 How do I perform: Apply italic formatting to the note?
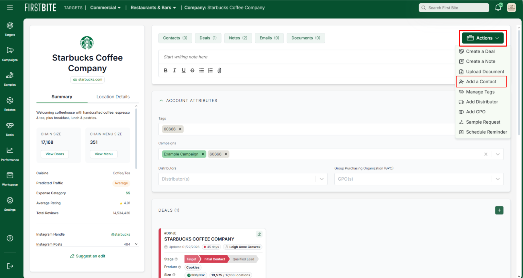click(x=174, y=70)
